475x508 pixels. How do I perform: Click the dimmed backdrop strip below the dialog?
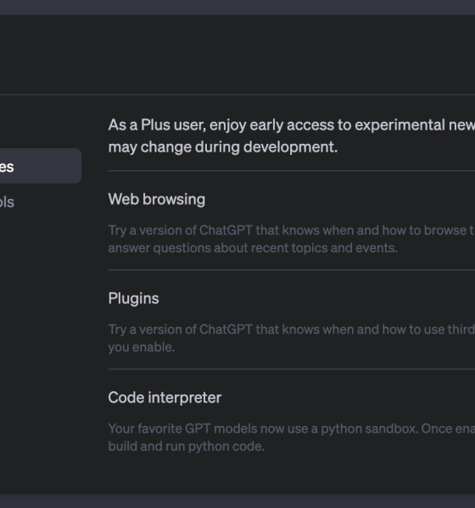(x=237, y=501)
